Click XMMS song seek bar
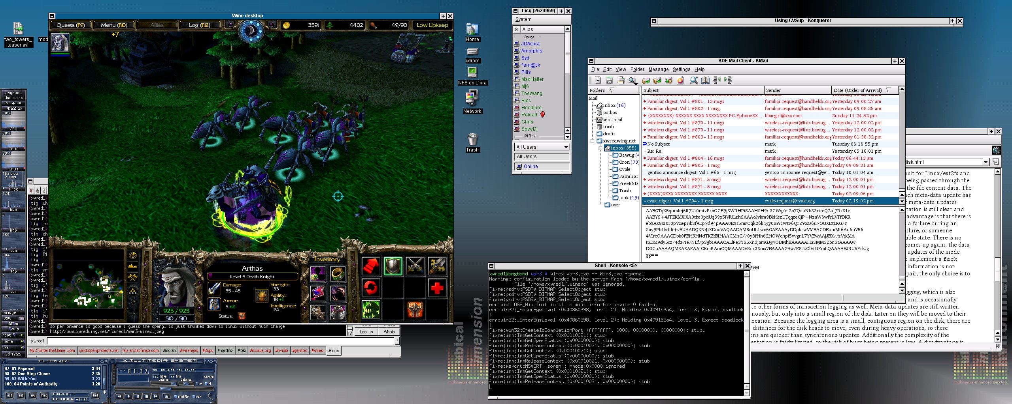The image size is (1012, 404). click(x=164, y=389)
